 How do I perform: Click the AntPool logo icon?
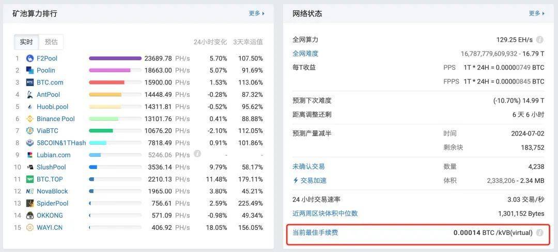[30, 95]
